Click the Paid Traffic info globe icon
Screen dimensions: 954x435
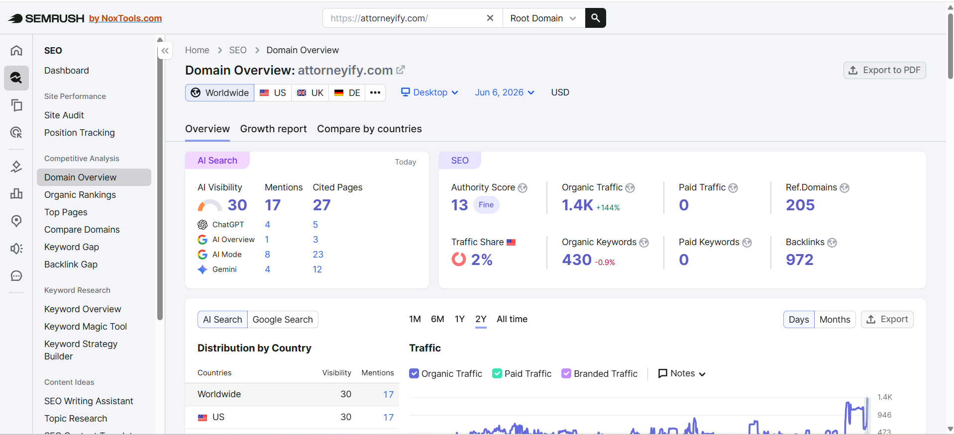tap(733, 188)
